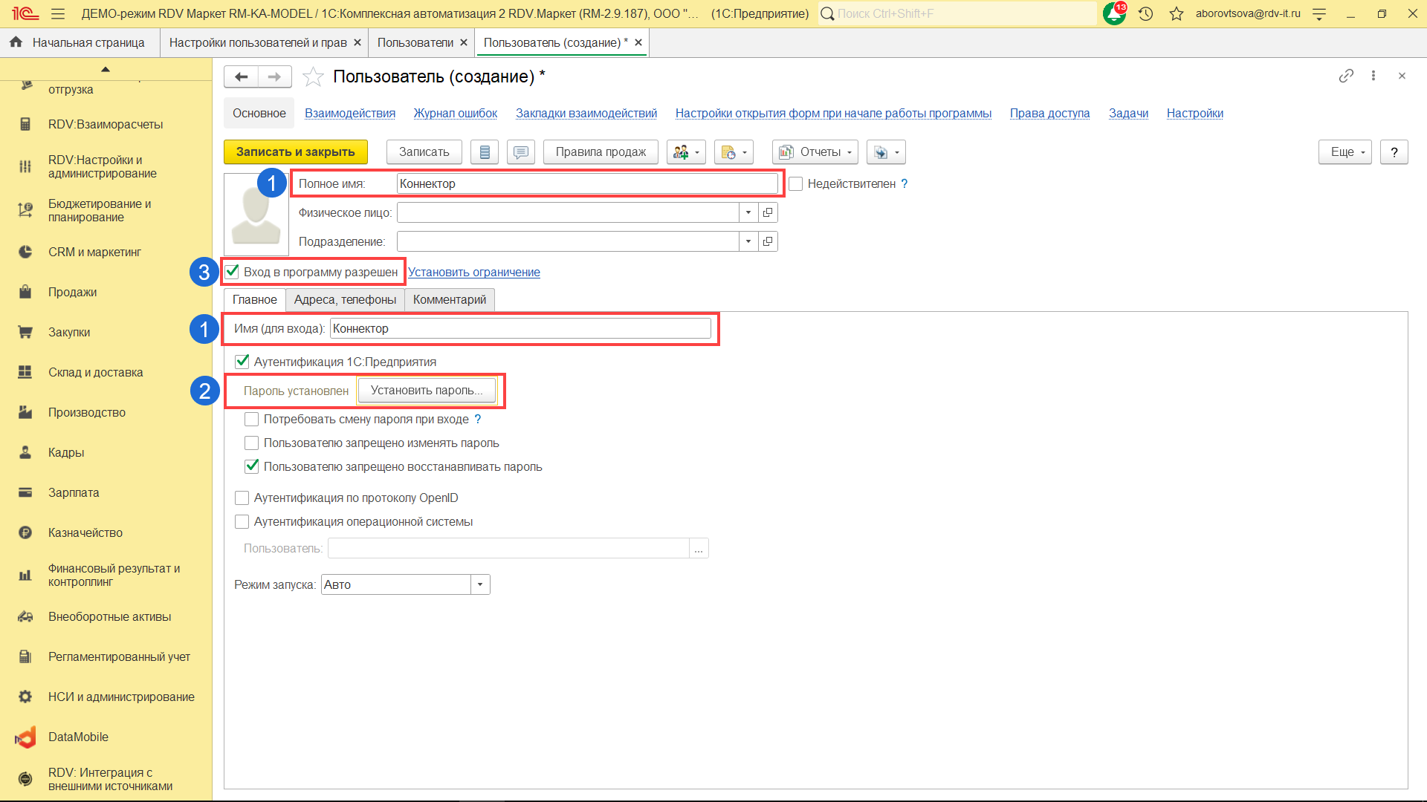Expand the Отчеты dropdown button
This screenshot has width=1427, height=802.
(x=815, y=152)
